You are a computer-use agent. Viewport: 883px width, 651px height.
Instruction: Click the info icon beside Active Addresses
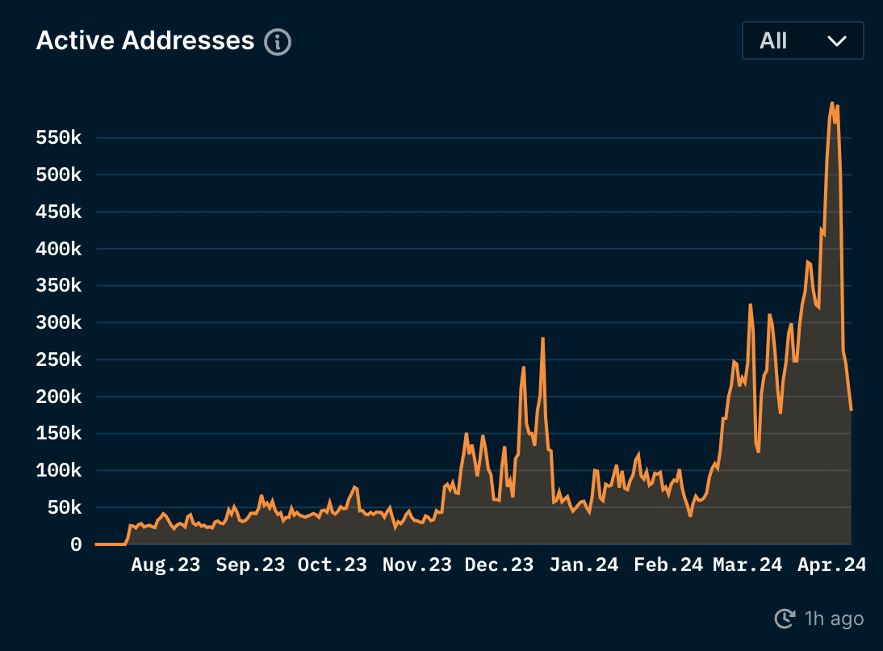278,41
